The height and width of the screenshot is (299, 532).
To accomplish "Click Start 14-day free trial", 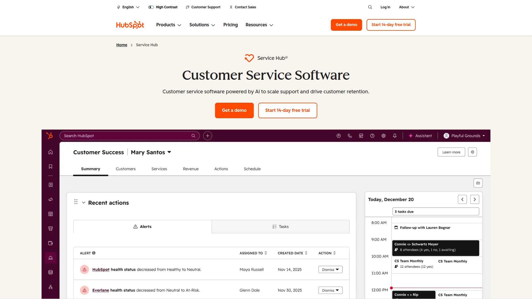I will (x=391, y=25).
